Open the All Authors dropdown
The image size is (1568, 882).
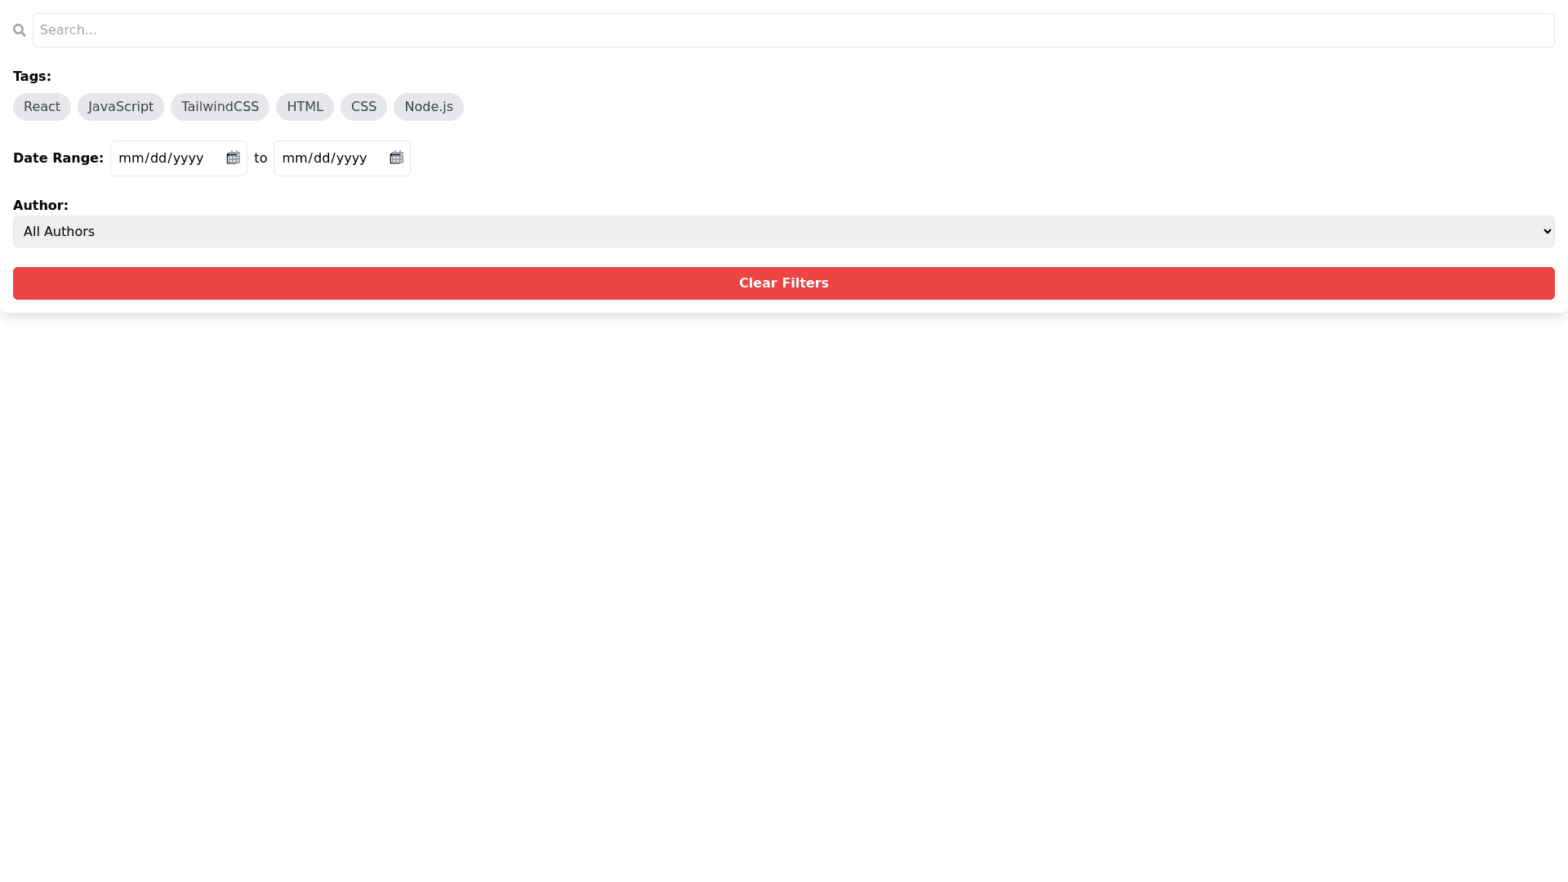click(x=782, y=232)
